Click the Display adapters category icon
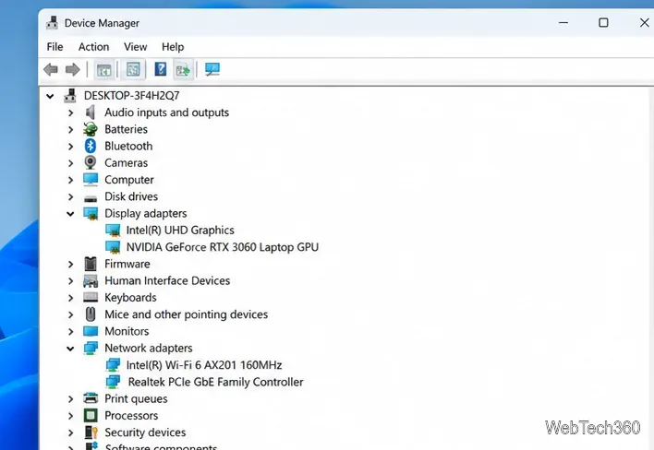Viewport: 654px width, 450px height. click(x=91, y=213)
